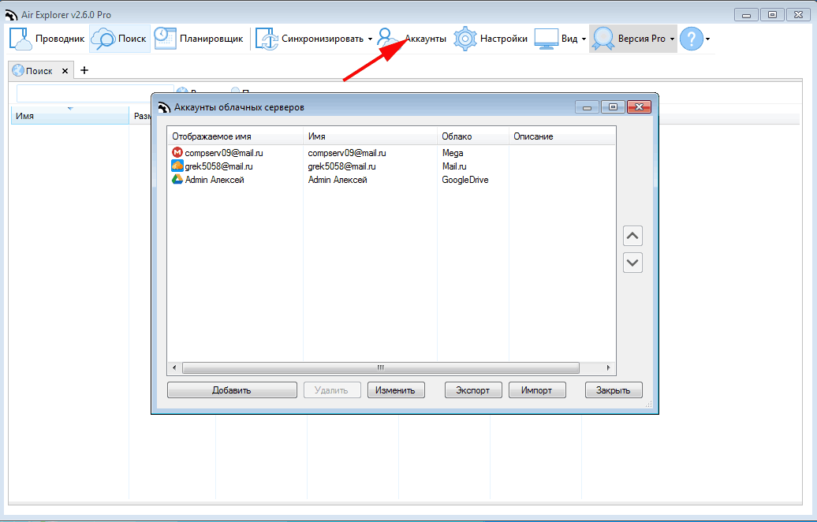Screen dimensions: 817x522
Task: Click the horizontal scrollbar right arrow
Action: (x=608, y=367)
